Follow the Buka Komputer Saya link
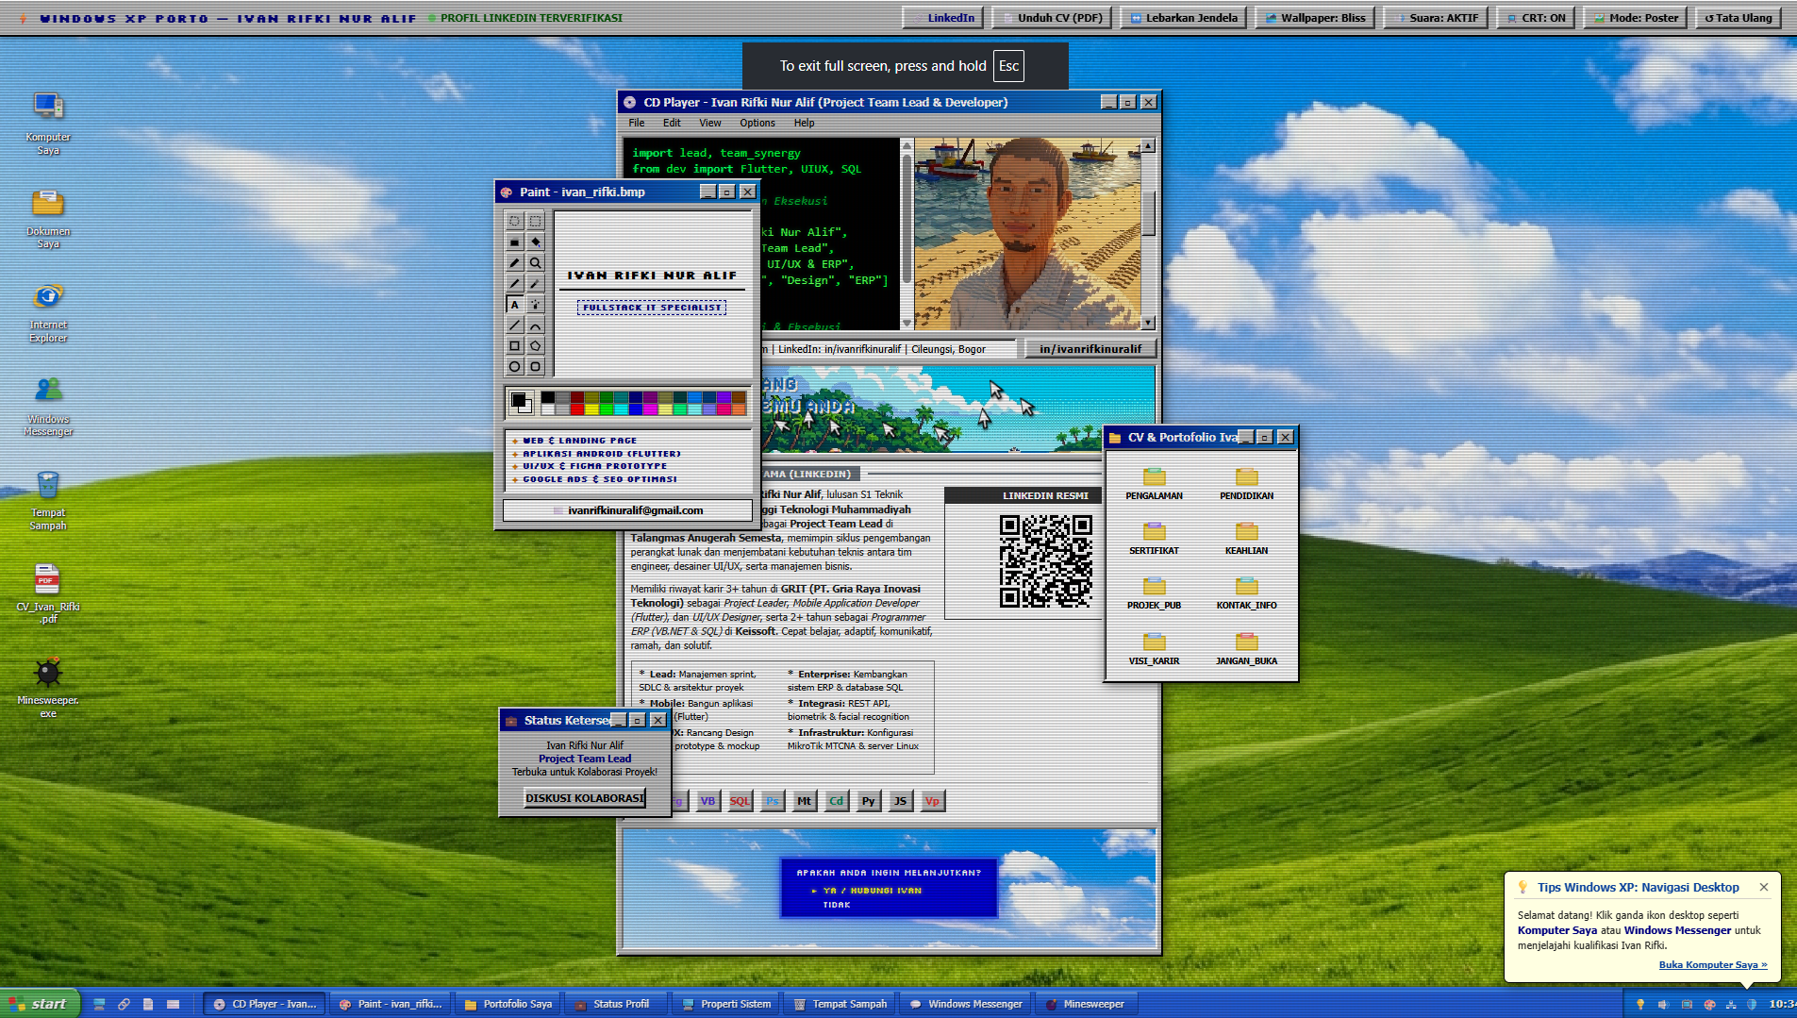1797x1018 pixels. pos(1712,964)
